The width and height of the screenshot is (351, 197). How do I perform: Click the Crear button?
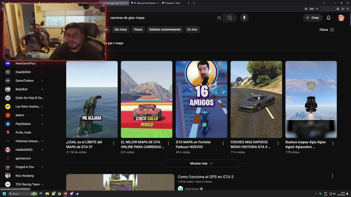[313, 18]
